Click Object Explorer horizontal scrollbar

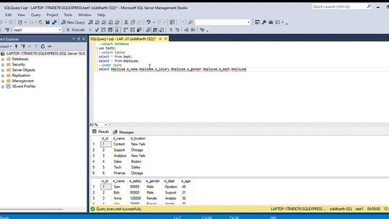[x=32, y=209]
